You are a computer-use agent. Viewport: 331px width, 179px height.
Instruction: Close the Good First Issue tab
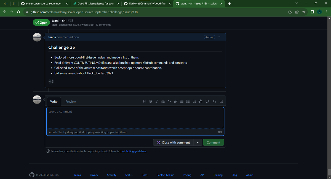[118, 4]
